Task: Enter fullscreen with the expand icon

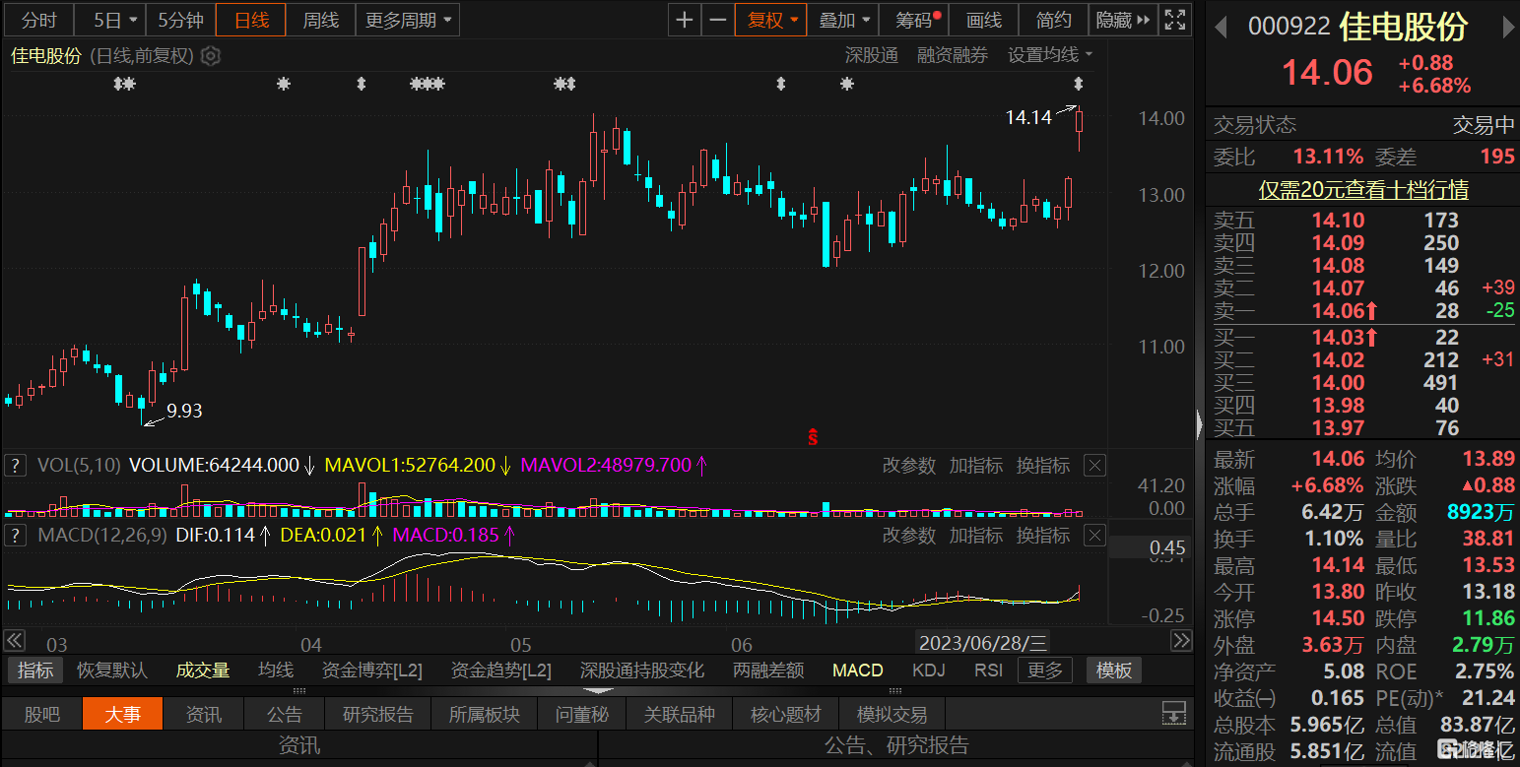Action: (x=1174, y=20)
